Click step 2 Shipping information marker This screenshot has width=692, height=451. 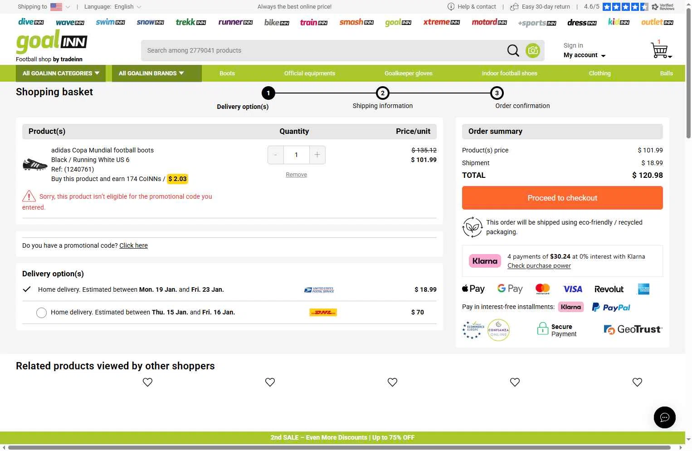(383, 93)
